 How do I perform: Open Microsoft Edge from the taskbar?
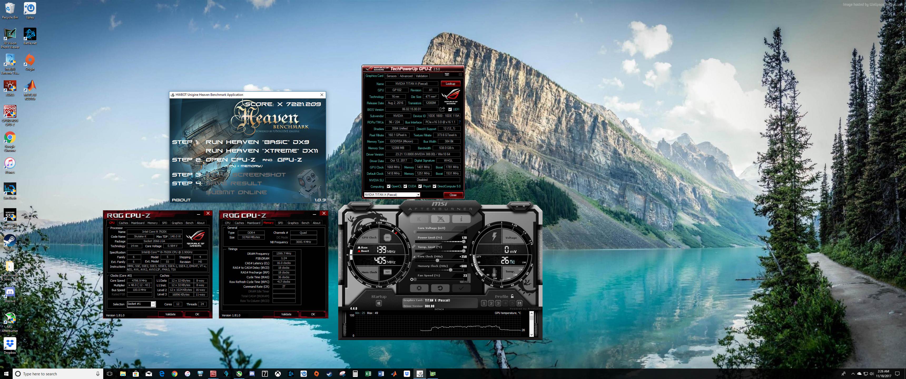(x=162, y=374)
